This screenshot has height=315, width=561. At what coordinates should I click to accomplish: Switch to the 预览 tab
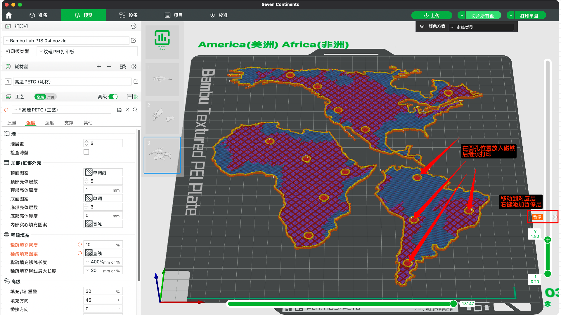(84, 15)
